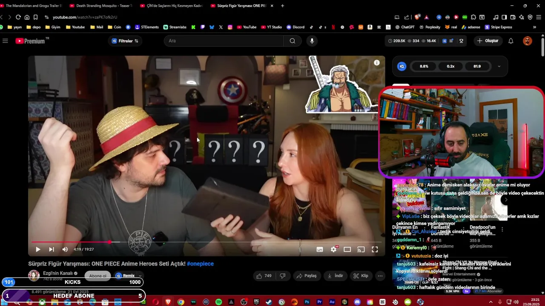The width and height of the screenshot is (545, 306).
Task: Expand the IQ score panel chevron
Action: coord(499,66)
